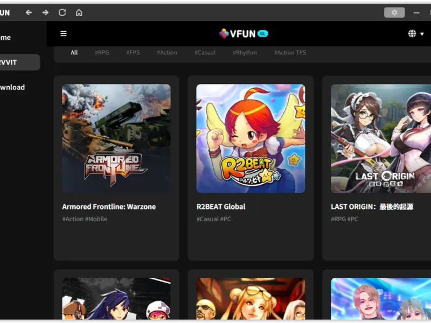Viewport: 431px width, 323px height.
Task: Open Home in the sidebar
Action: click(5, 37)
